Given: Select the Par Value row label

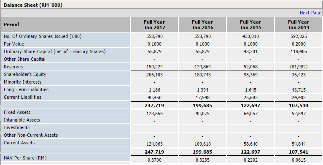Looking at the screenshot, I should click(x=14, y=44).
